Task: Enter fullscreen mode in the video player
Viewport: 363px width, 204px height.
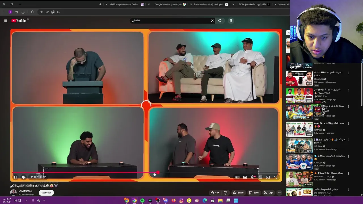Action: [275, 177]
